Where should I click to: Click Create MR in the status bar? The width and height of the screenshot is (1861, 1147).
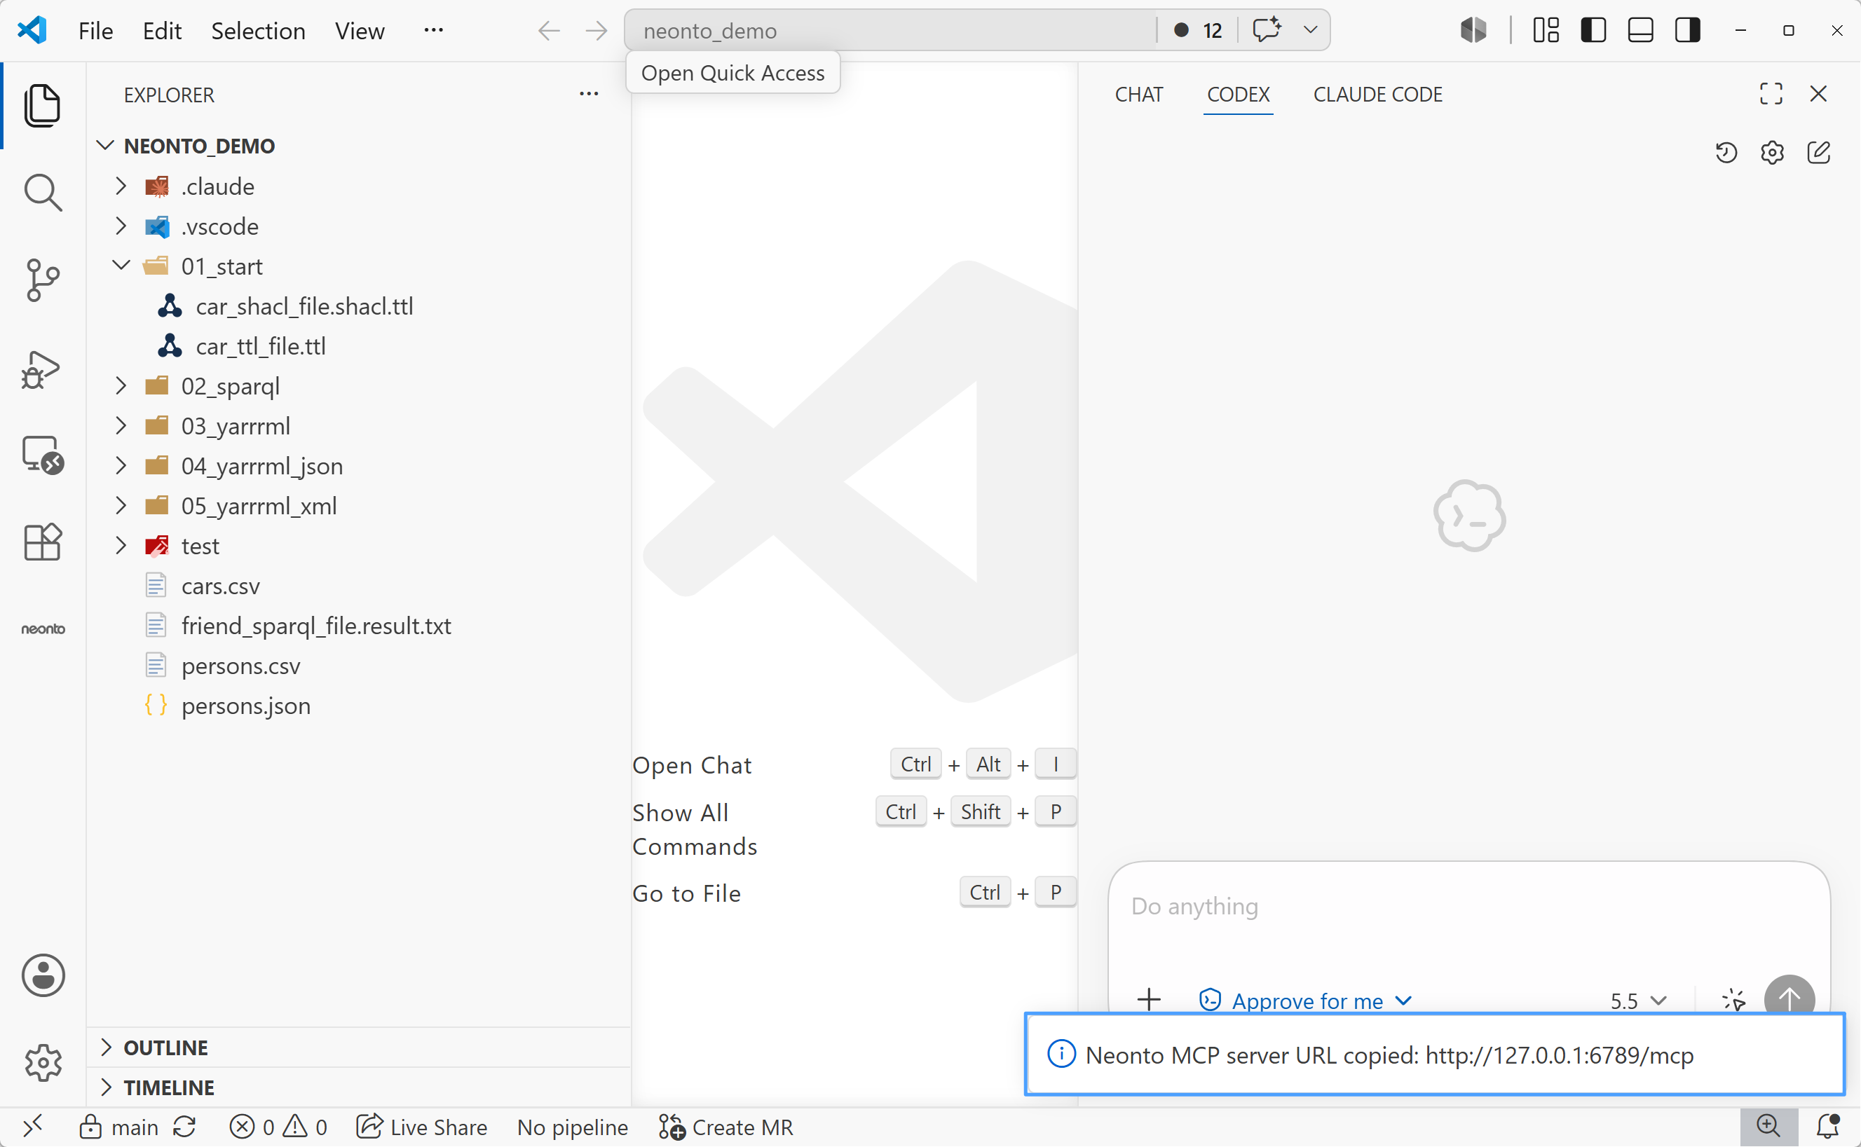(x=725, y=1127)
